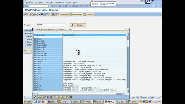Click the hierarchy where-used icon in application toolbar
The height and width of the screenshot is (104, 185).
[36, 14]
